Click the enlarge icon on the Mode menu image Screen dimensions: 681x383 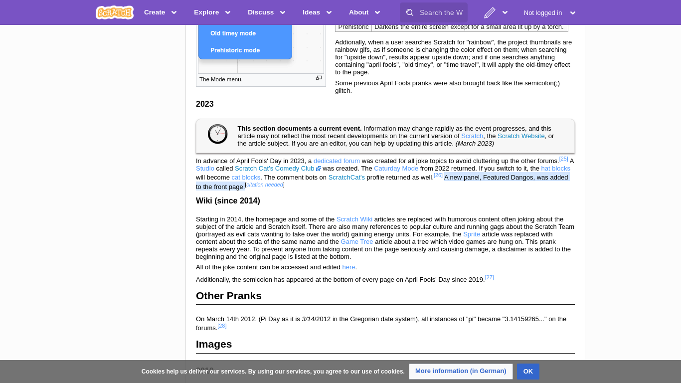[x=319, y=78]
